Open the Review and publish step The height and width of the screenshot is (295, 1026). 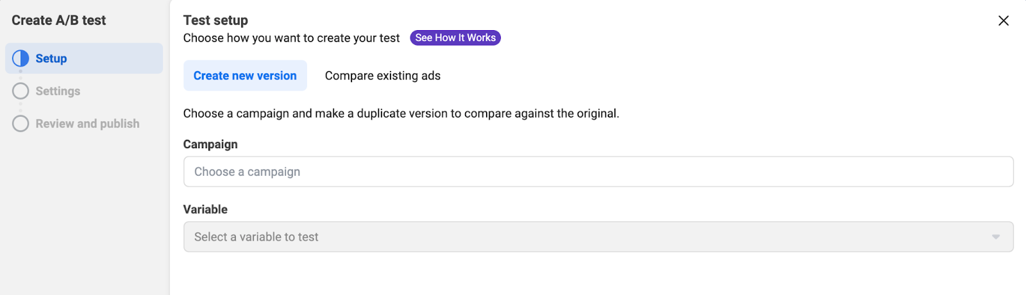[87, 124]
